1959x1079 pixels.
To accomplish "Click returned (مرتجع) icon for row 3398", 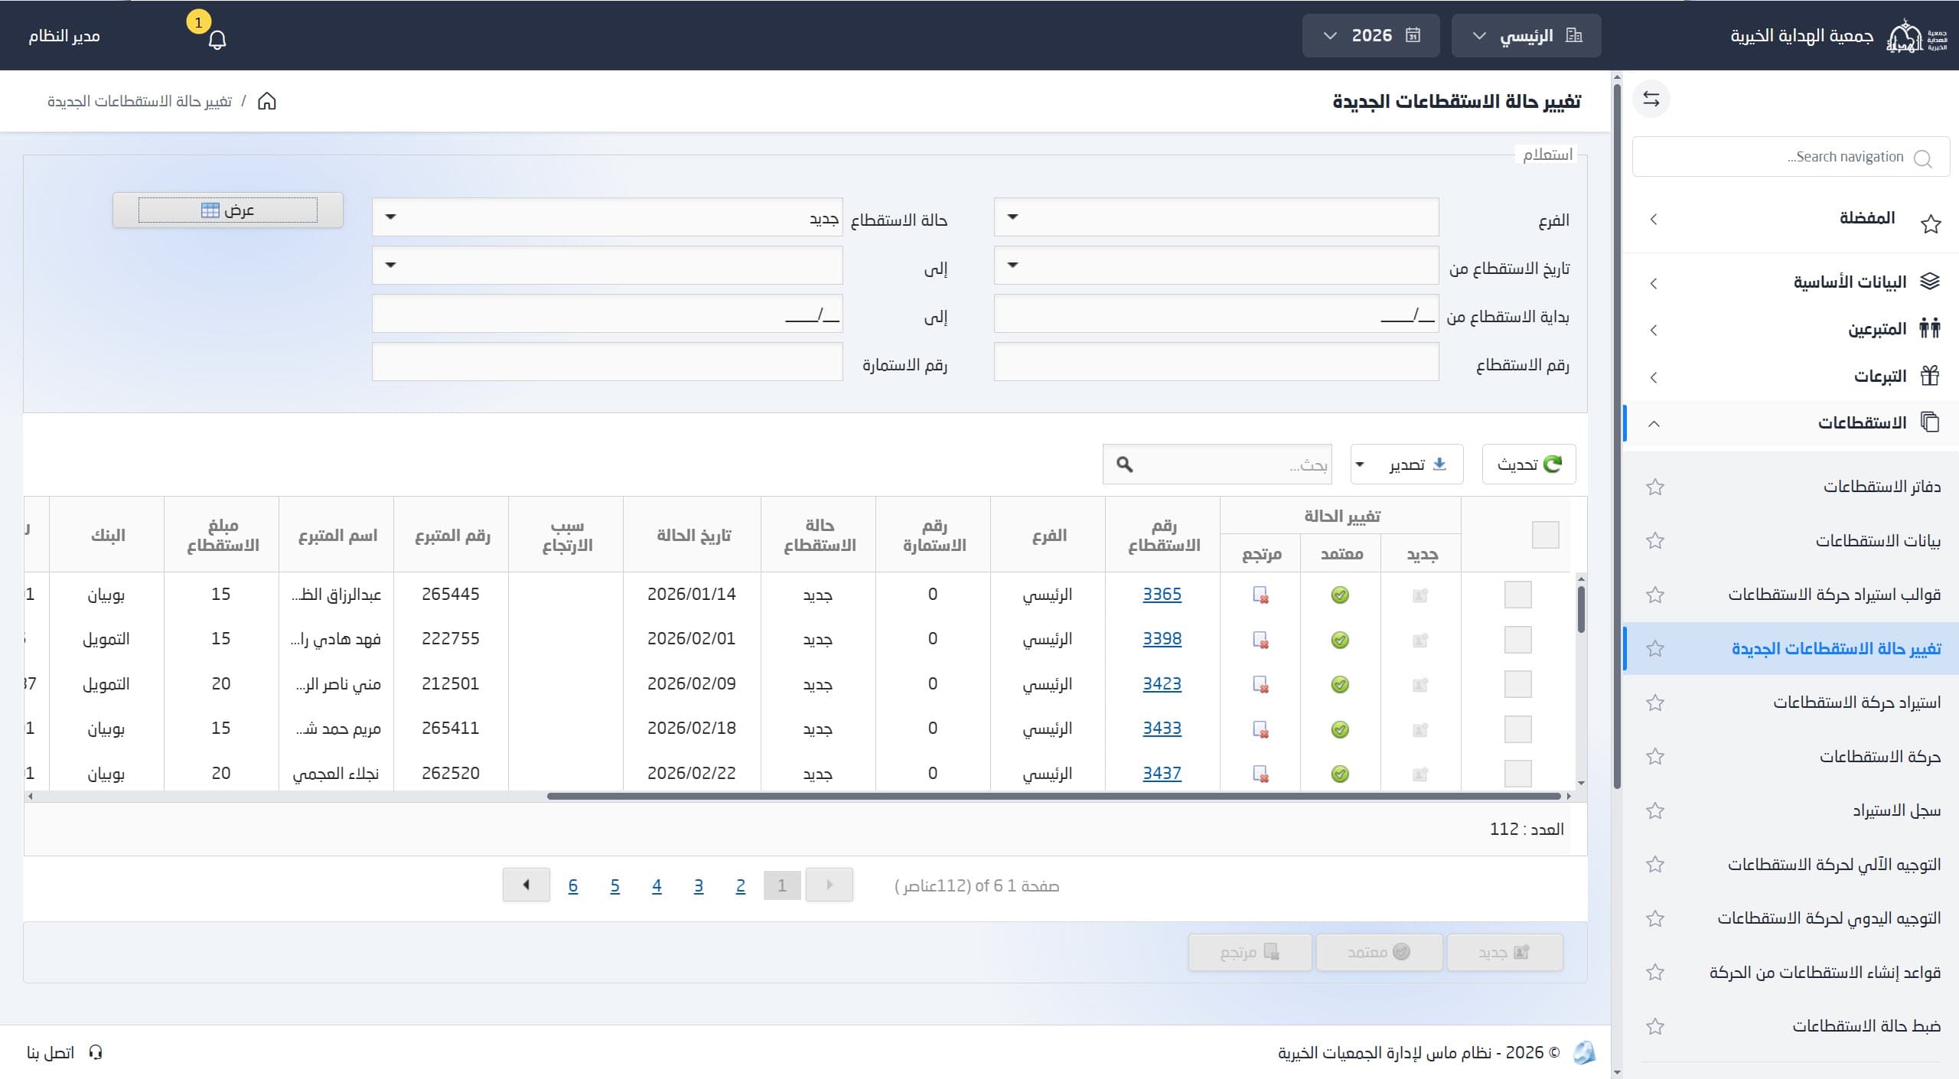I will (x=1260, y=640).
